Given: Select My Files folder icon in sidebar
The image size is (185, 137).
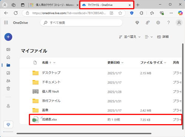Looking at the screenshot, I should point(8,65).
